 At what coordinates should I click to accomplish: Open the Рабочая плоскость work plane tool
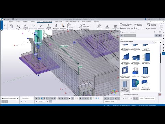point(48,27)
